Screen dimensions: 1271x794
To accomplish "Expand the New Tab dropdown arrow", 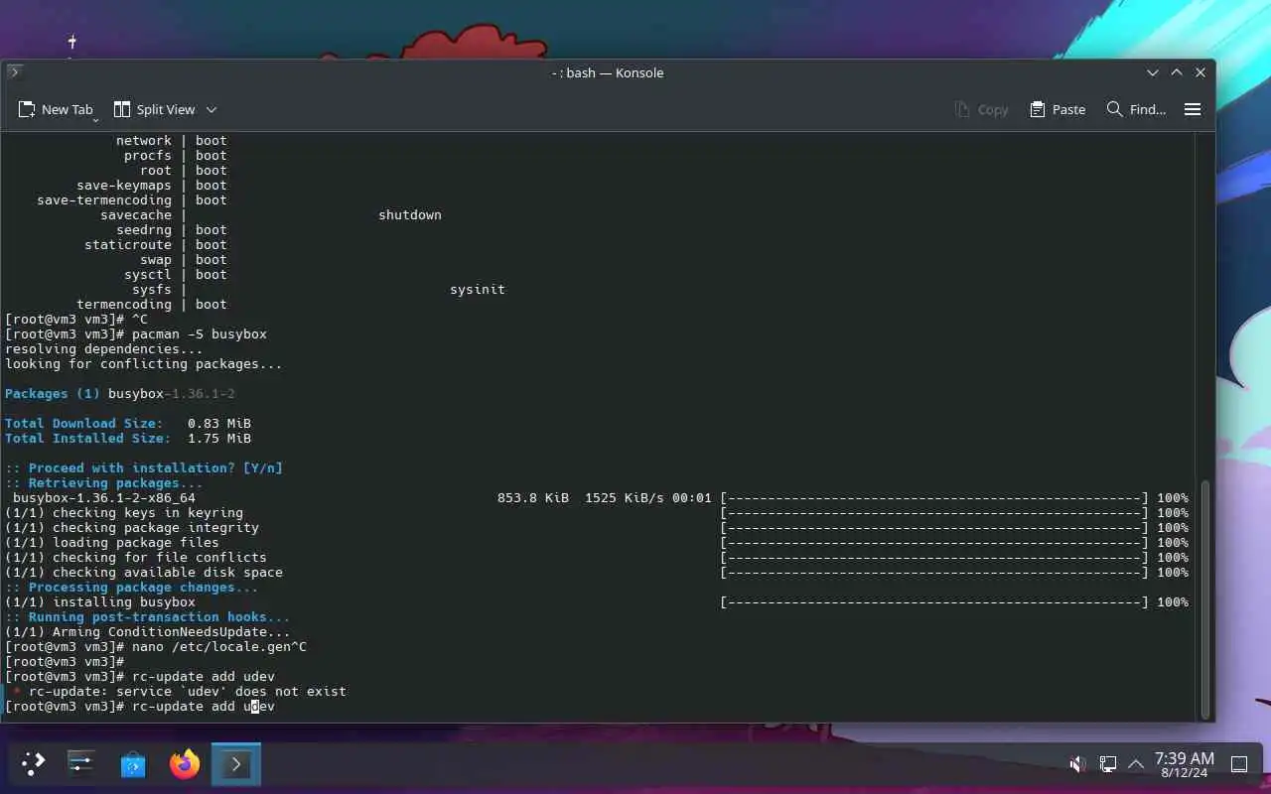I will click(95, 119).
